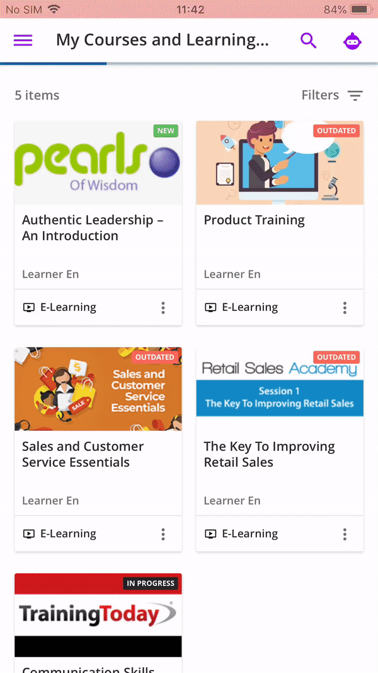Open Authentic Leadership – An Introduction title
The image size is (378, 673).
(x=93, y=228)
